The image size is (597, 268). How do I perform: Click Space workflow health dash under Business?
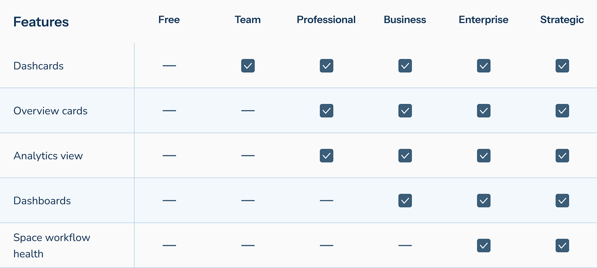[x=405, y=245]
